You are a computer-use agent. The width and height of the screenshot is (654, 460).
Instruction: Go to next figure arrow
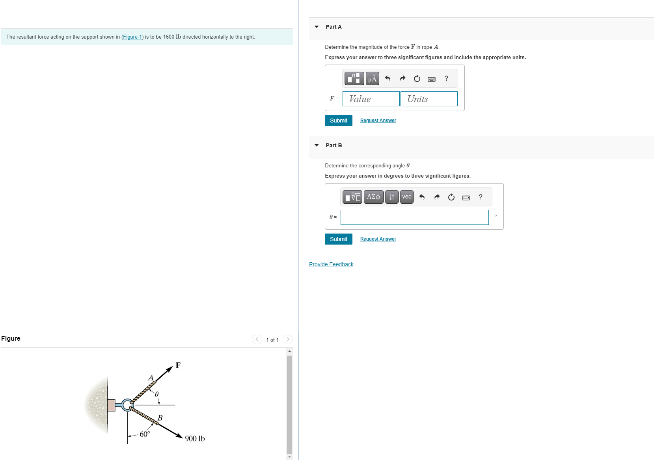pyautogui.click(x=288, y=339)
